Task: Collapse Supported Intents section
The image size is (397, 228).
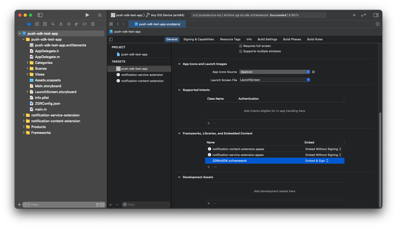Action: pos(179,90)
